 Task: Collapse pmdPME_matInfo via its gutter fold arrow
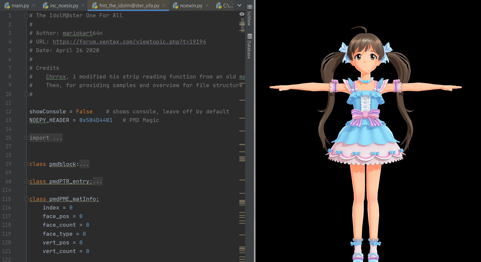coord(26,199)
